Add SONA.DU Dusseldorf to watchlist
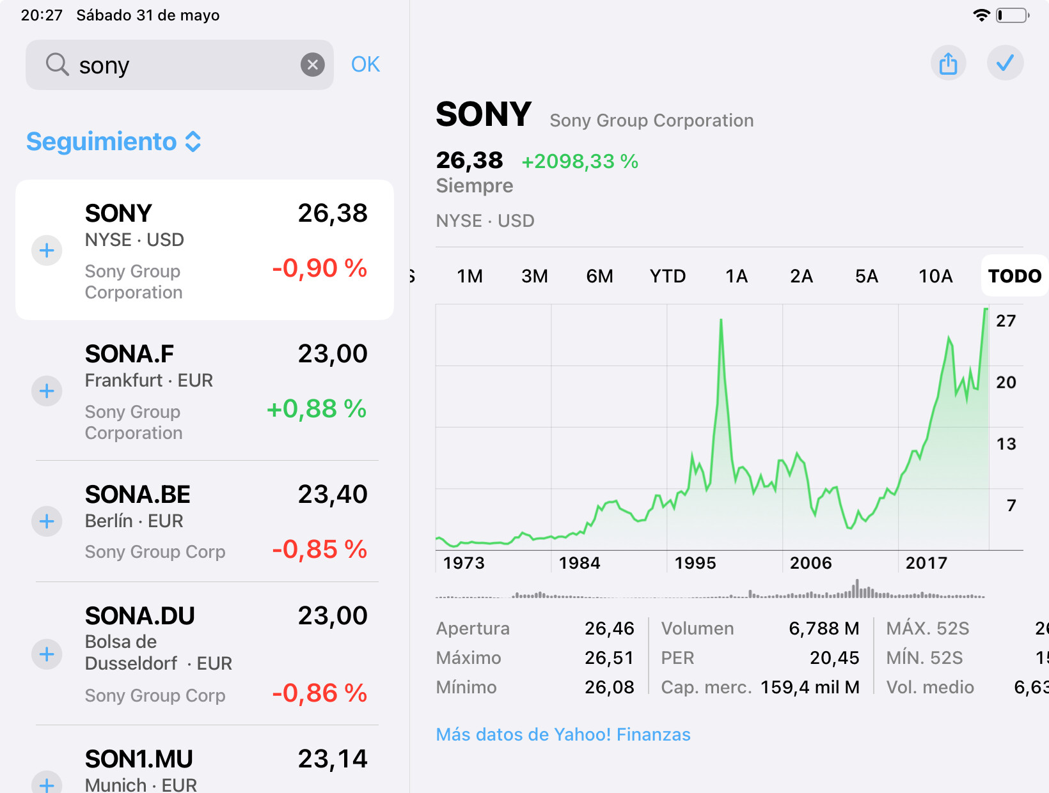 pos(47,654)
